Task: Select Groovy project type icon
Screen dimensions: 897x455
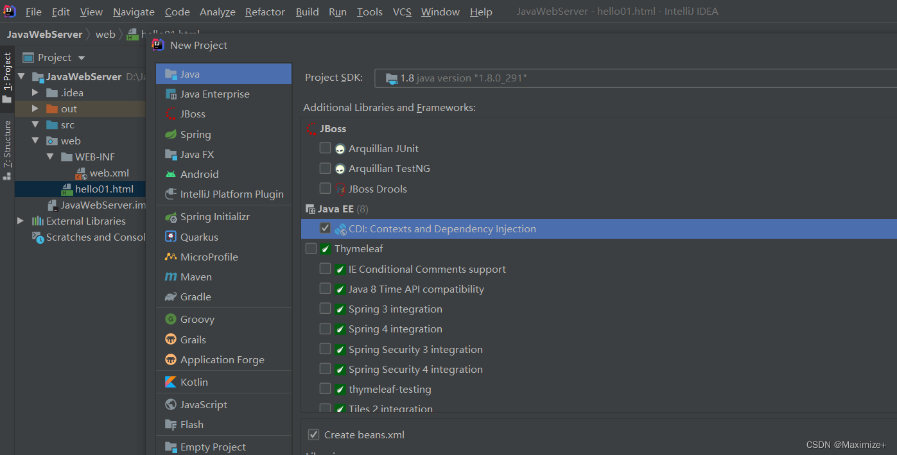Action: (171, 319)
